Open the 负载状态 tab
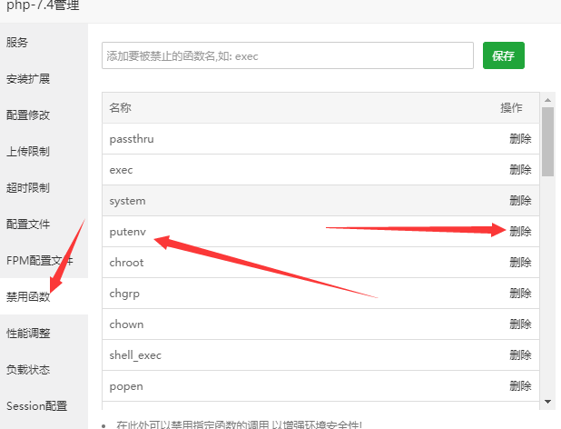 pos(28,370)
